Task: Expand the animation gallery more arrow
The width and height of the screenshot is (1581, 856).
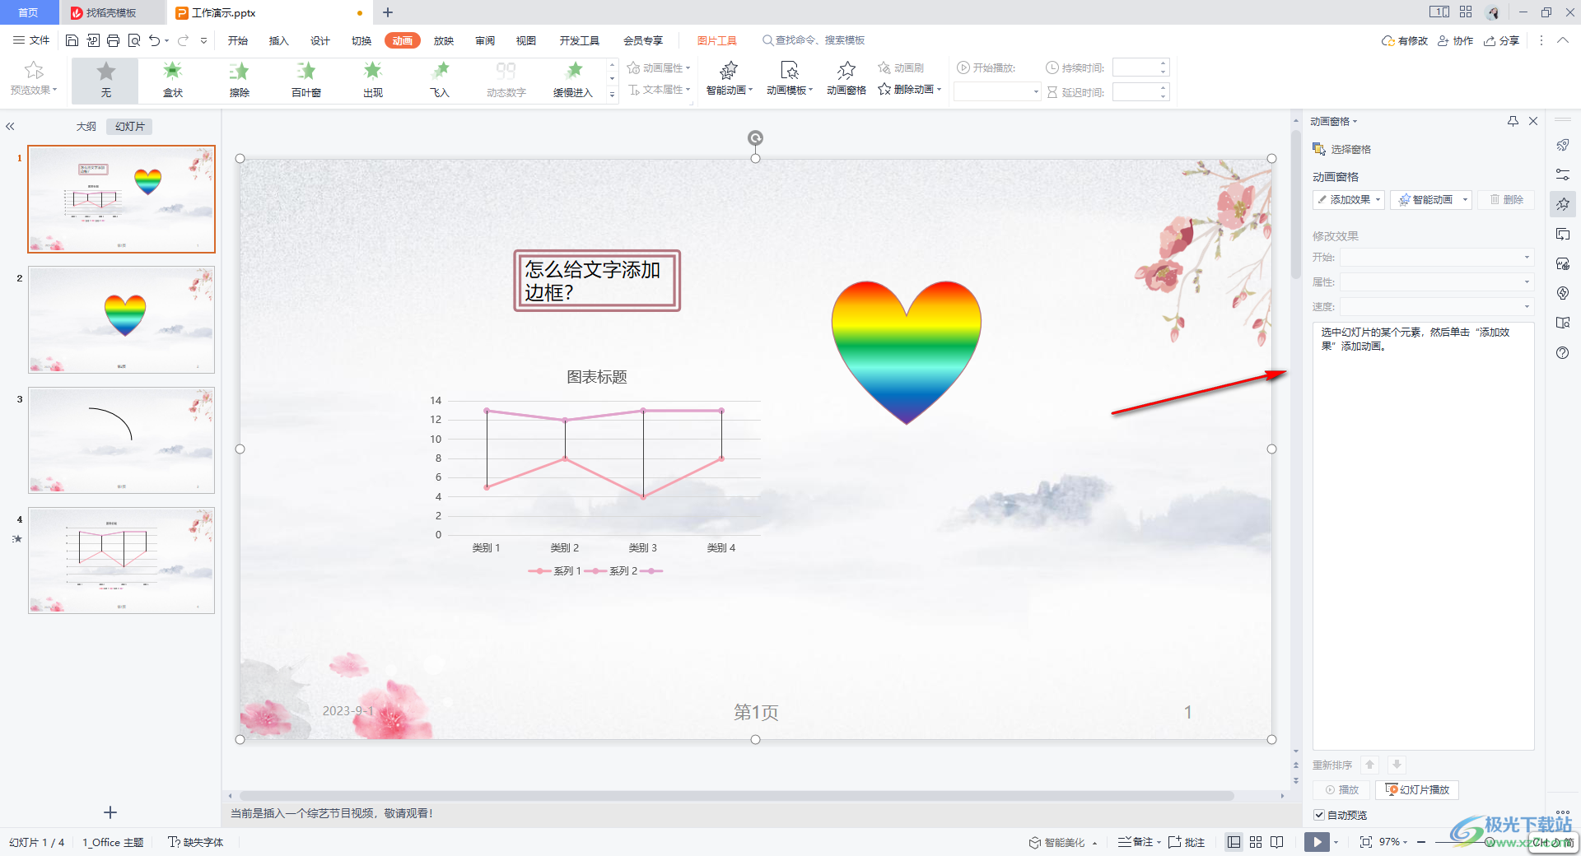Action: (x=612, y=95)
